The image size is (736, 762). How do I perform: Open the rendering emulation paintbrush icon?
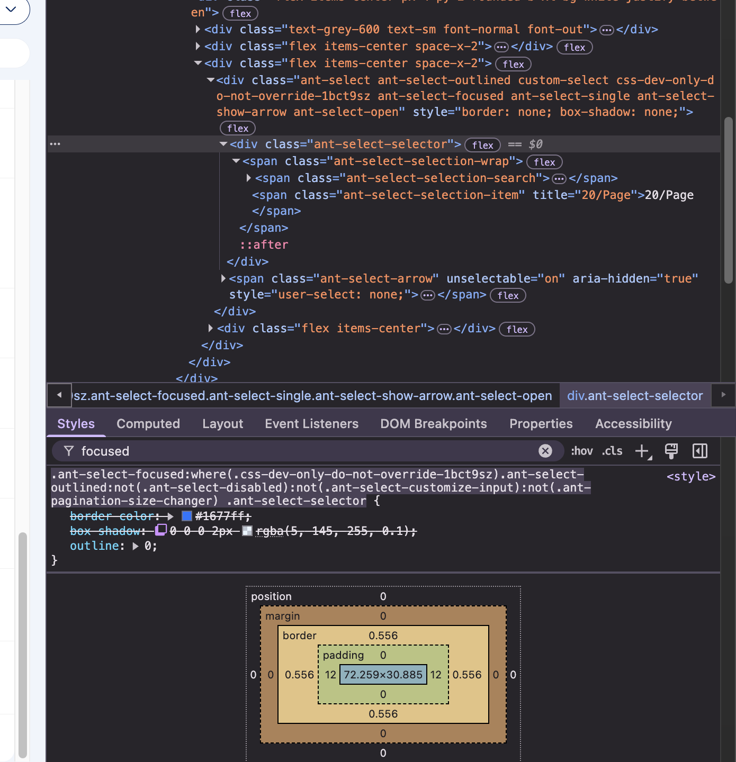click(671, 451)
